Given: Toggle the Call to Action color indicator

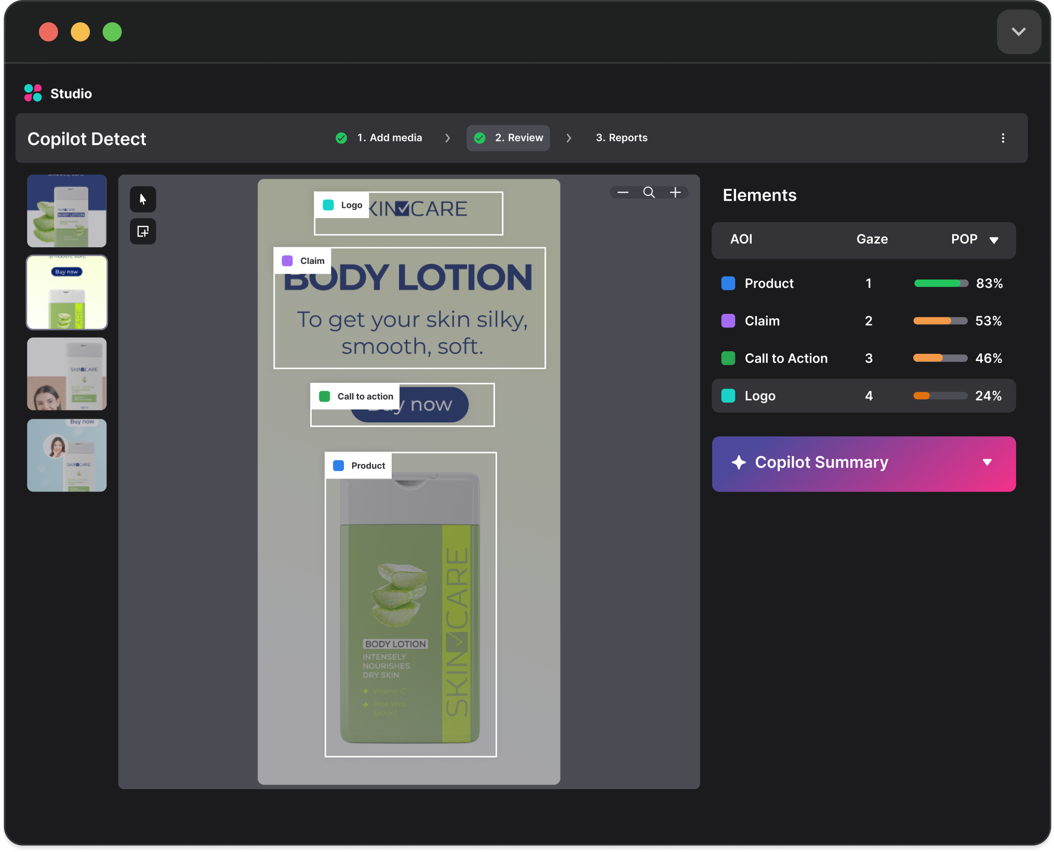Looking at the screenshot, I should pos(728,358).
